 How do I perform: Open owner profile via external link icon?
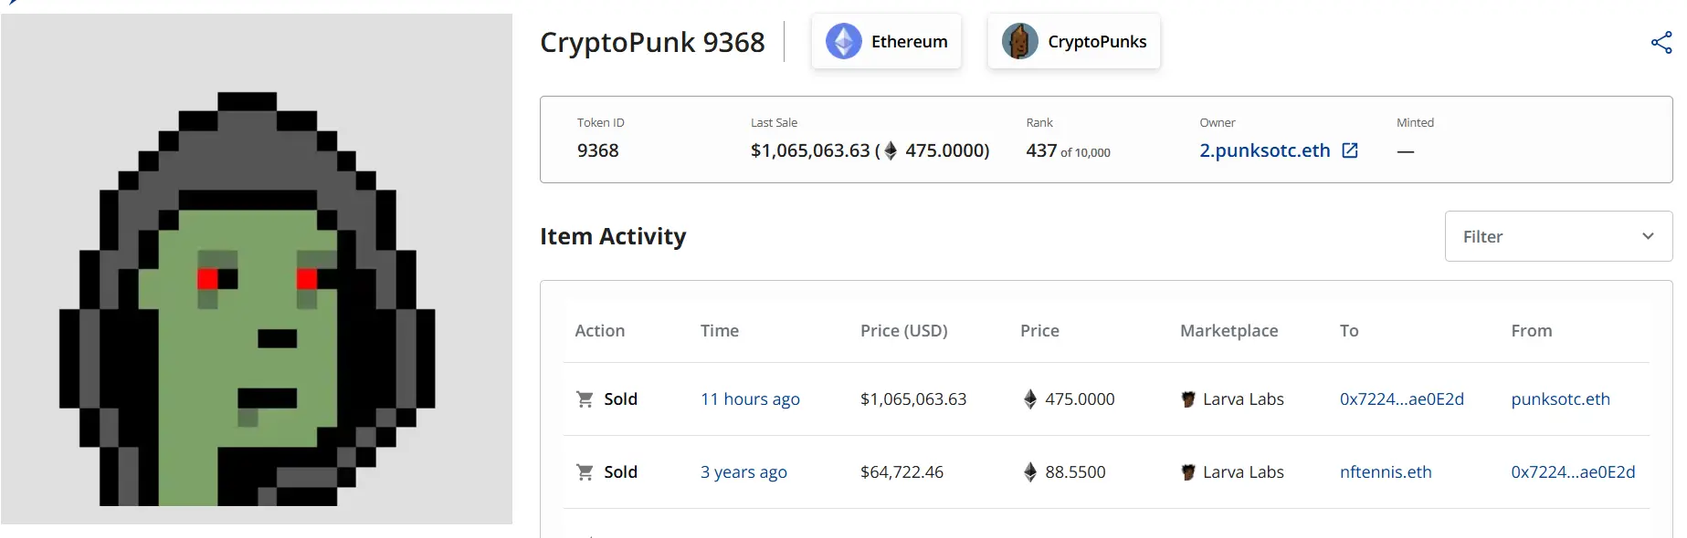(x=1350, y=150)
